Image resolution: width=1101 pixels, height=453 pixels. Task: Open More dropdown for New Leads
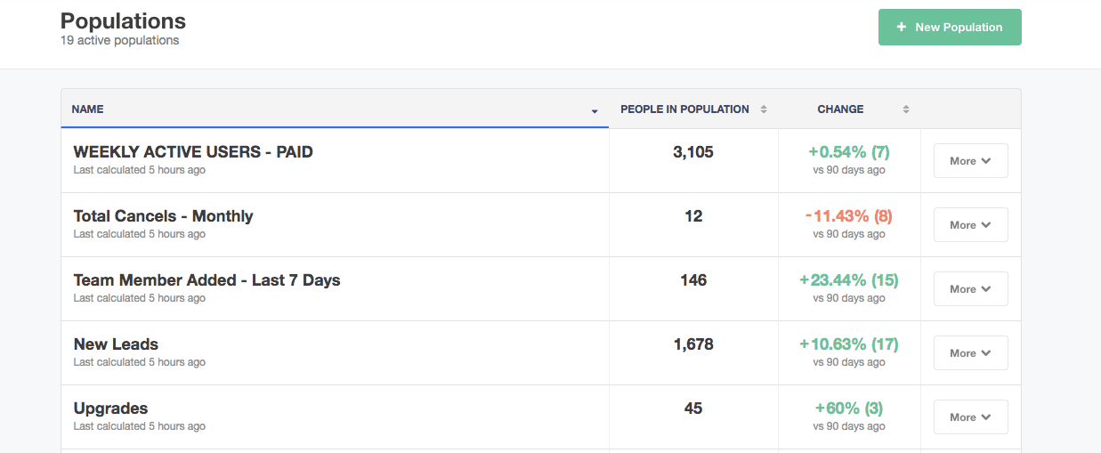tap(970, 353)
